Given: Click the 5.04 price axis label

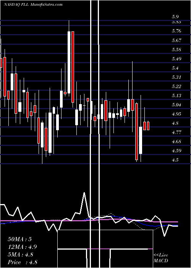Looking at the screenshot, I should click(176, 105).
